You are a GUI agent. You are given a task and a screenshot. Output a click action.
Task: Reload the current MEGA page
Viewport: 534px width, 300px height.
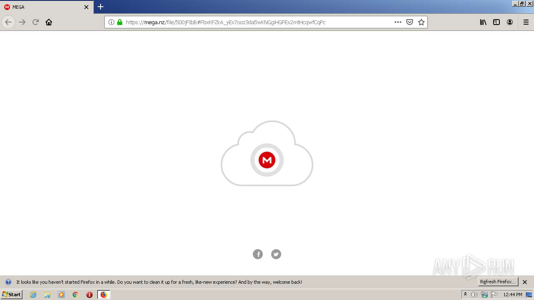35,22
